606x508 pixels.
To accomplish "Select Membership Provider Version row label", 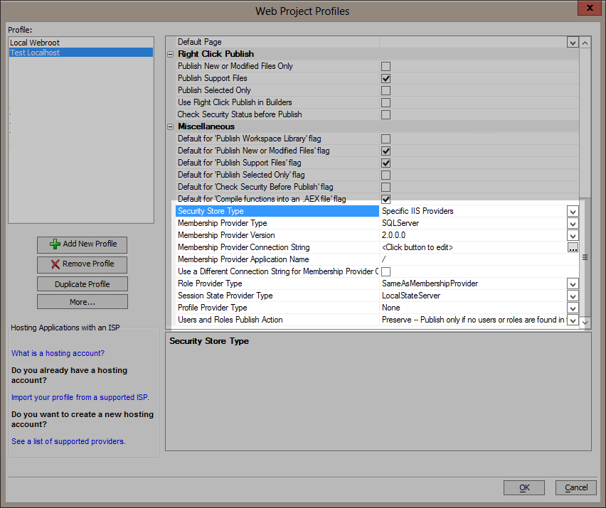I will [x=226, y=235].
